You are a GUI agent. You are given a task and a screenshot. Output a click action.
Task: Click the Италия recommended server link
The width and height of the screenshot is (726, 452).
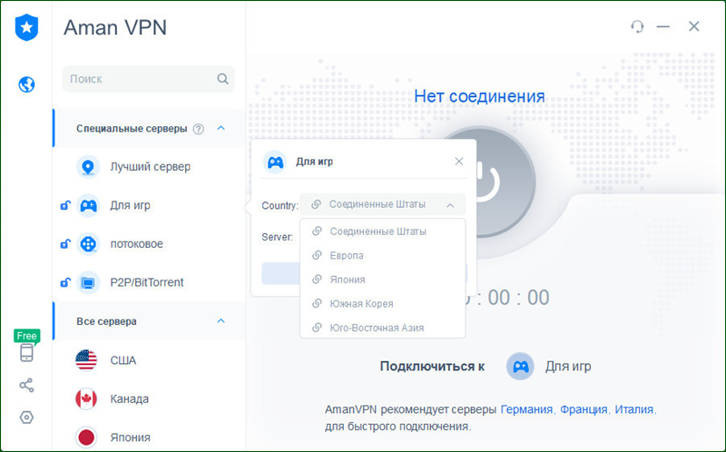[633, 409]
